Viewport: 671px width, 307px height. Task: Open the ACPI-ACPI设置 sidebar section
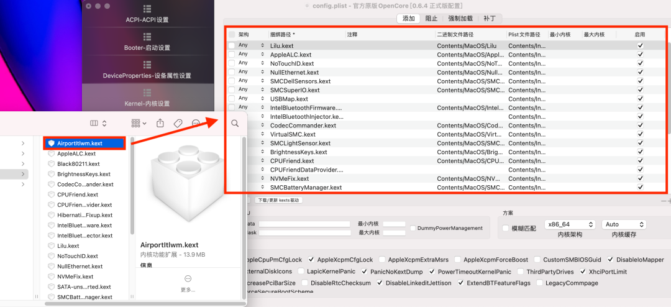147,14
